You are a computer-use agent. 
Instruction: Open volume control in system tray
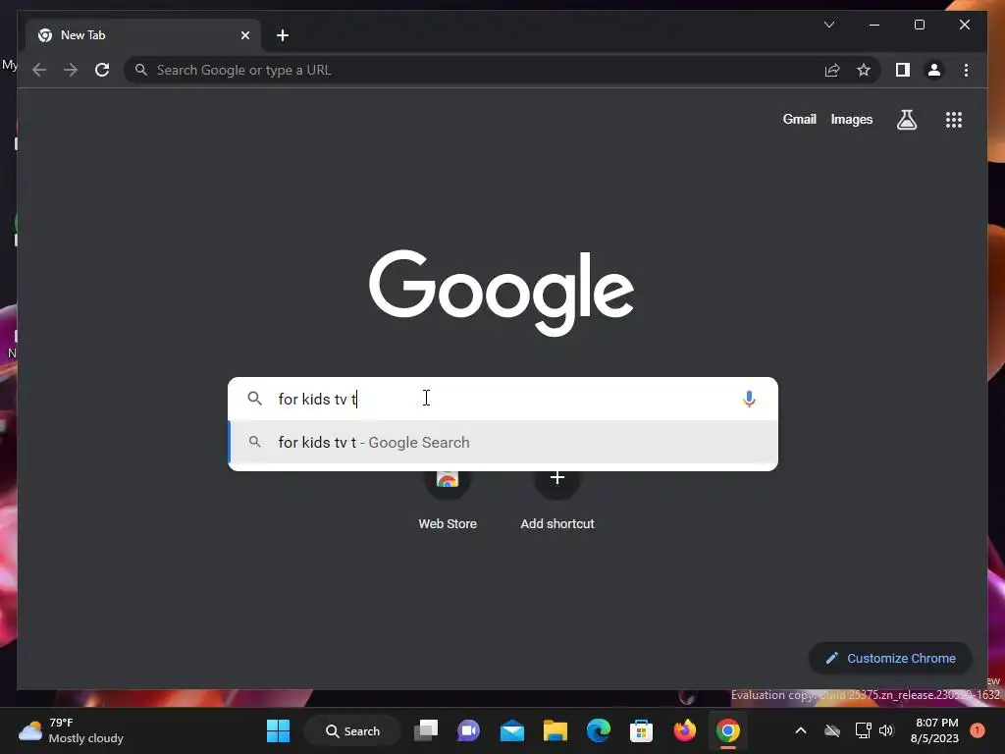[x=886, y=730]
